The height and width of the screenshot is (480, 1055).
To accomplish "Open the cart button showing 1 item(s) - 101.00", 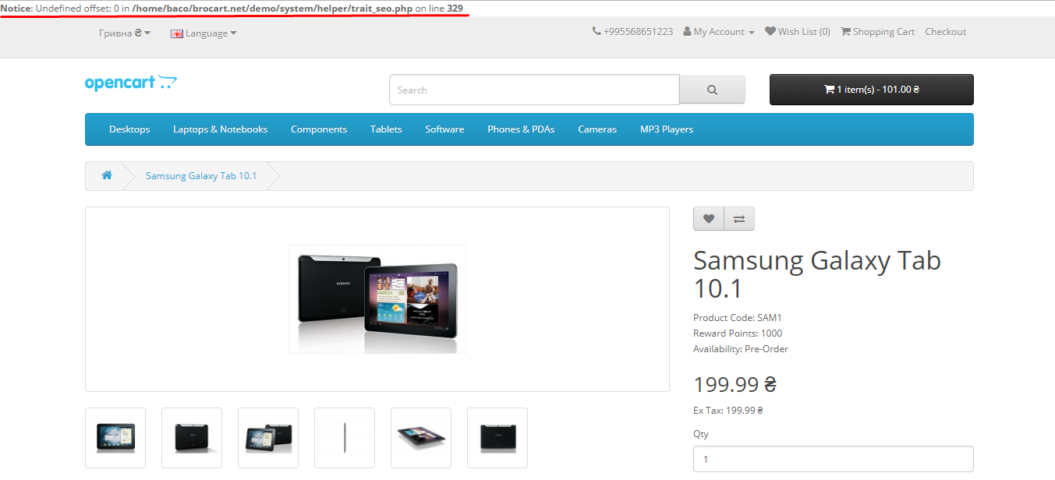I will click(x=871, y=90).
